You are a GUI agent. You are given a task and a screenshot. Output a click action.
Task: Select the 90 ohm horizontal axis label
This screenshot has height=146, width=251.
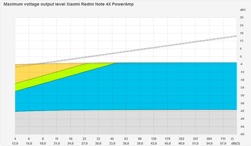click(x=140, y=139)
